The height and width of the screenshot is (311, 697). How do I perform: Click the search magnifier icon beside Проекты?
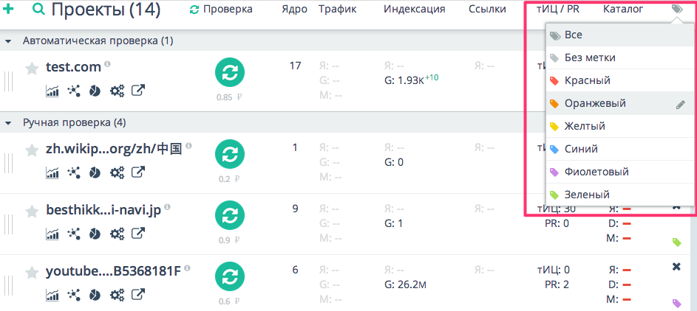(38, 10)
